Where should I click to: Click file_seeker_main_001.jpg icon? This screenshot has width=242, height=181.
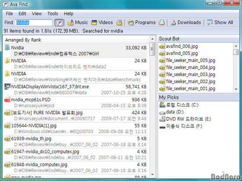tap(162, 89)
